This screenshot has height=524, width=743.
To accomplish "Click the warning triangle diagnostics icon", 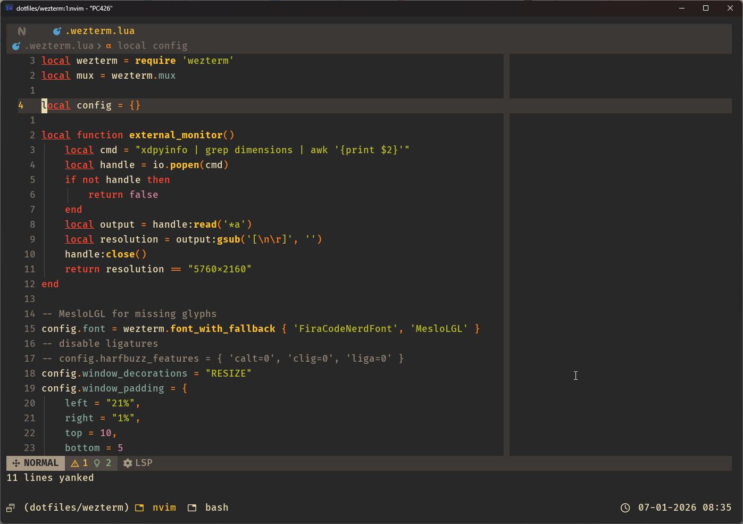I will point(75,463).
